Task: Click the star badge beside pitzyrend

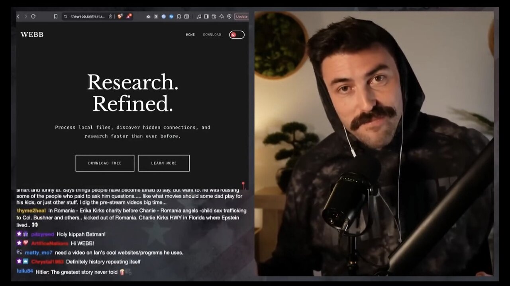Action: click(19, 234)
